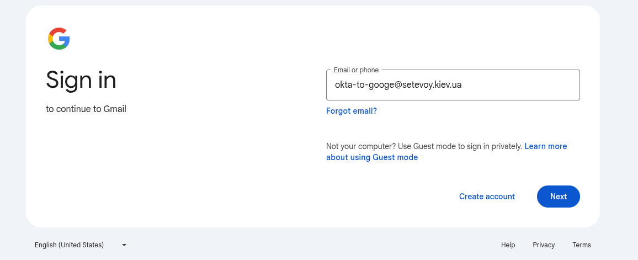The image size is (638, 260).
Task: Open the Privacy link in footer
Action: click(x=544, y=245)
